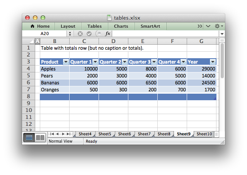
Task: Switch to Sheet5 tab
Action: point(105,134)
